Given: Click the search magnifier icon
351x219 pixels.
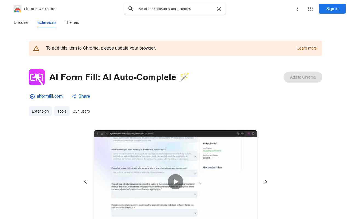Looking at the screenshot, I should coord(131,9).
